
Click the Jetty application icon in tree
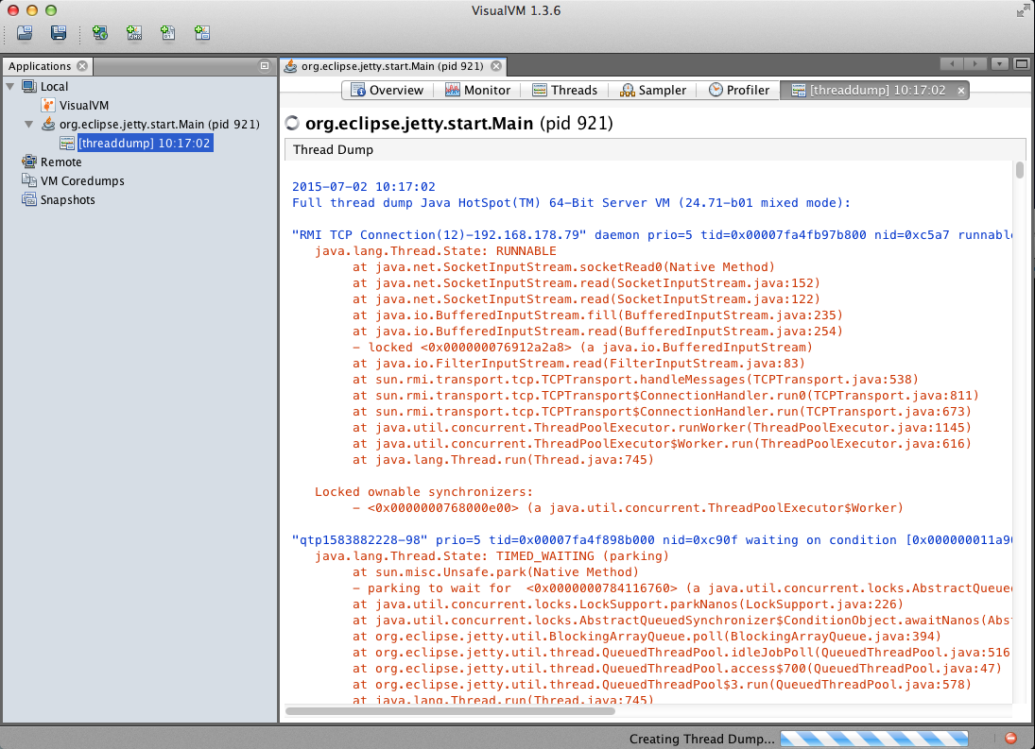(48, 124)
